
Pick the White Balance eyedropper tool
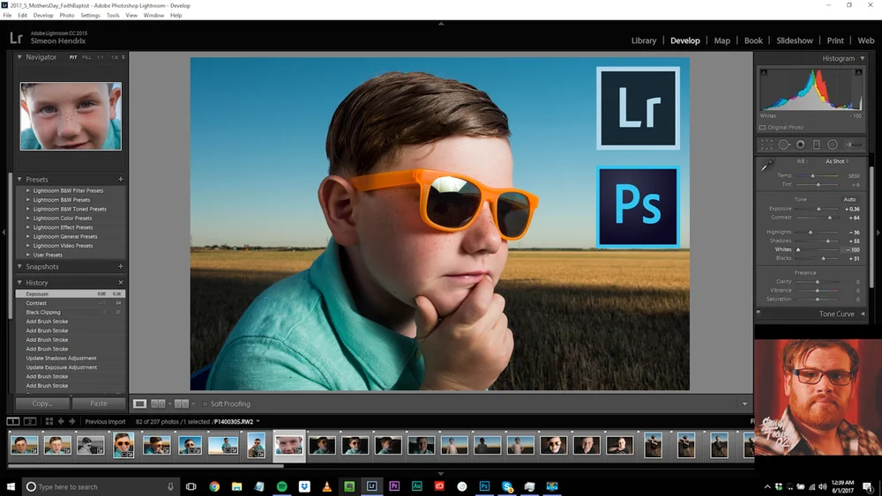(x=768, y=164)
